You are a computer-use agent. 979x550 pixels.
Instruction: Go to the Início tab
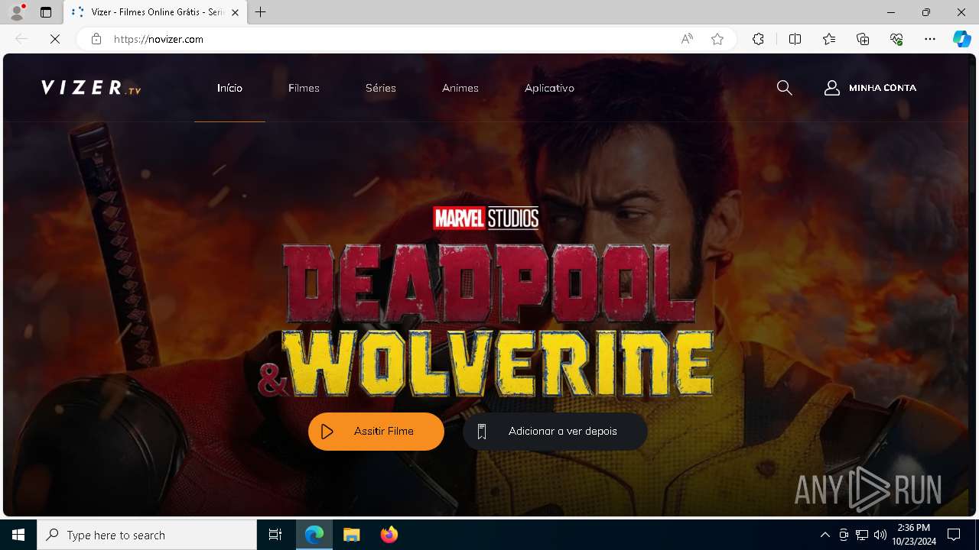[x=229, y=88]
